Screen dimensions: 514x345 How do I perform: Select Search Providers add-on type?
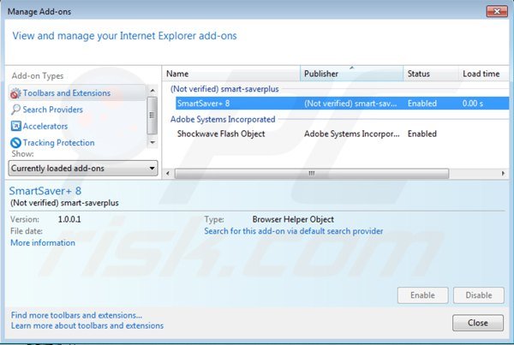52,110
